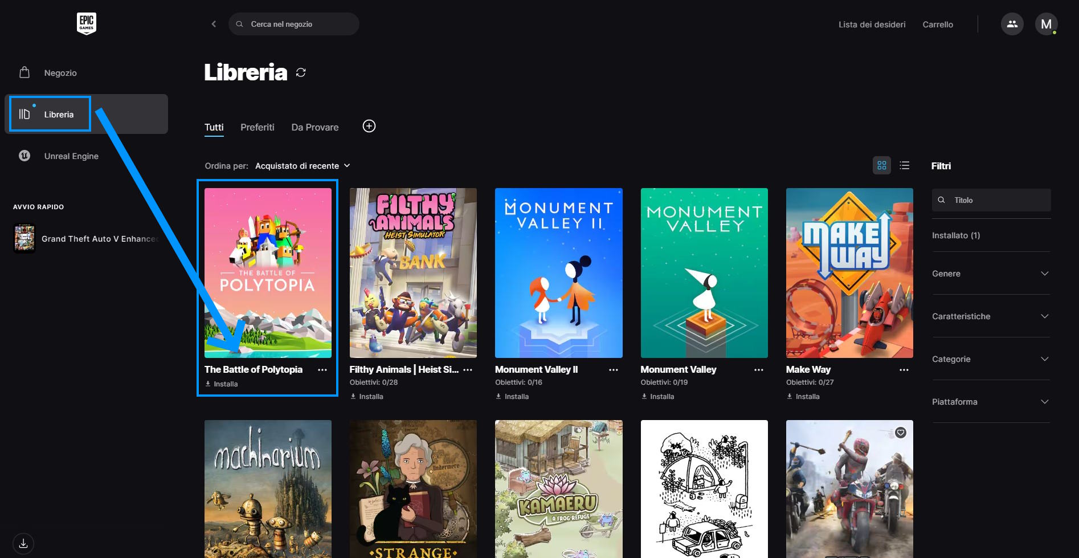Filter by Installato (1)

tap(956, 235)
